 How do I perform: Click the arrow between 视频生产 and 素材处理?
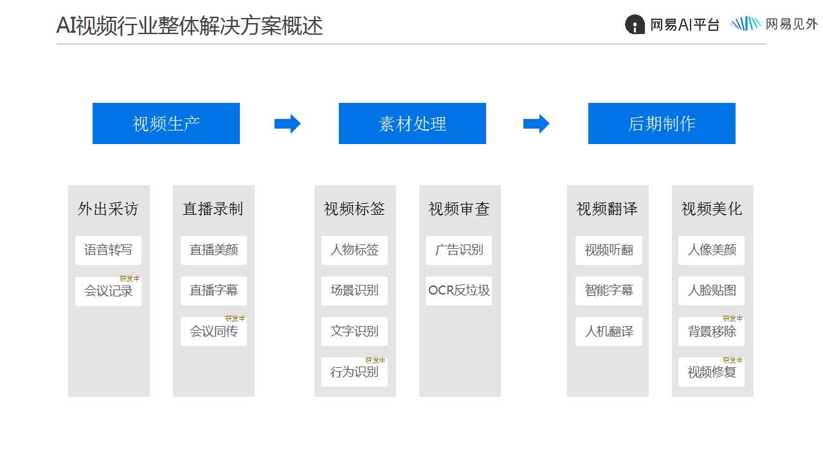pyautogui.click(x=287, y=123)
